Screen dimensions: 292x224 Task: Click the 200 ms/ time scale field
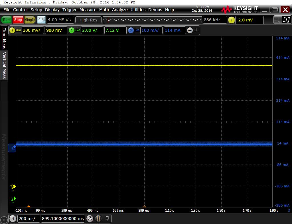[x=29, y=219]
